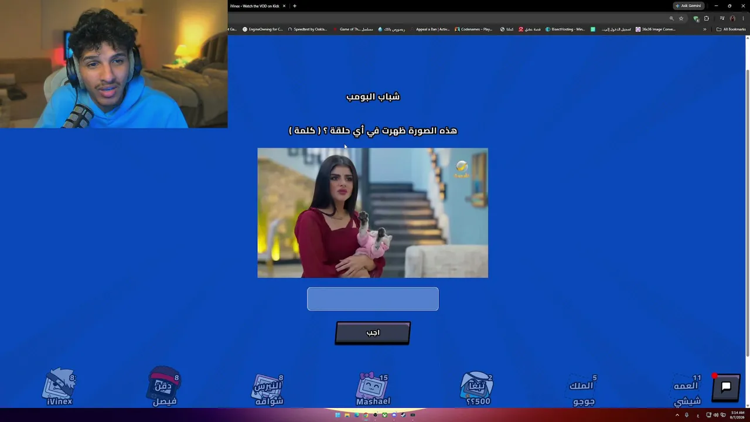Viewport: 750px width, 422px height.
Task: Open the Windows Start menu
Action: (337, 415)
